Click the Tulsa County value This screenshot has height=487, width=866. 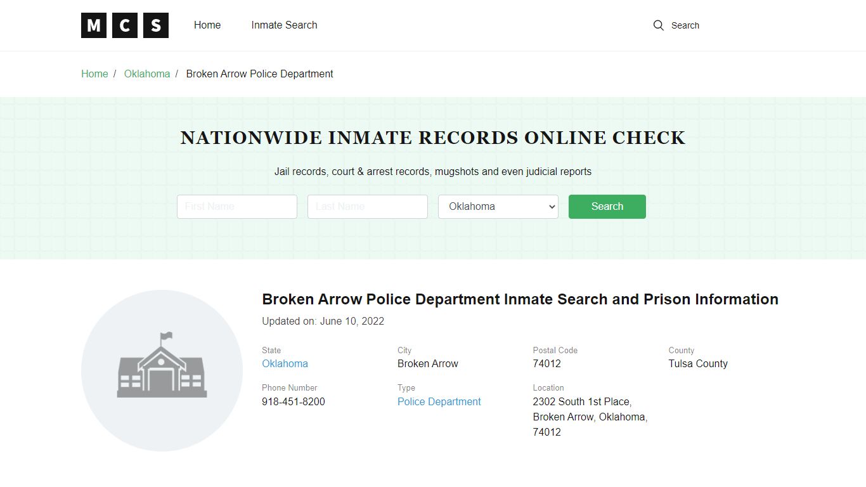pyautogui.click(x=698, y=363)
